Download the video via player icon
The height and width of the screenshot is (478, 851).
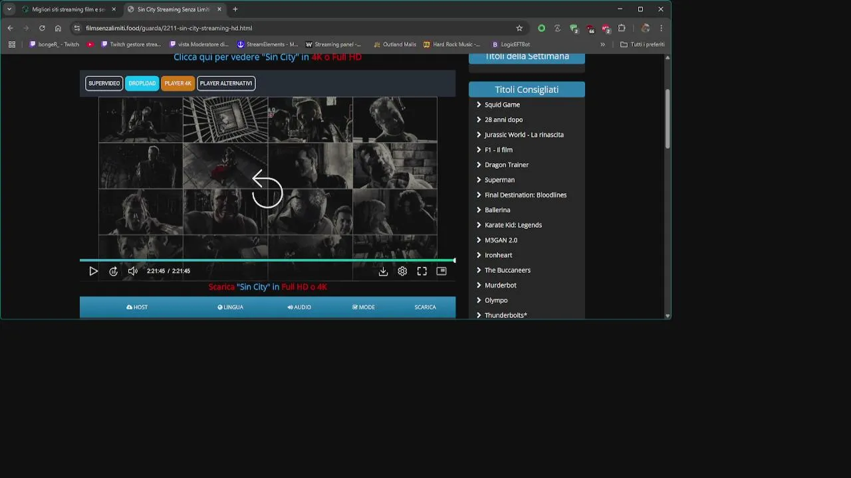(x=383, y=271)
